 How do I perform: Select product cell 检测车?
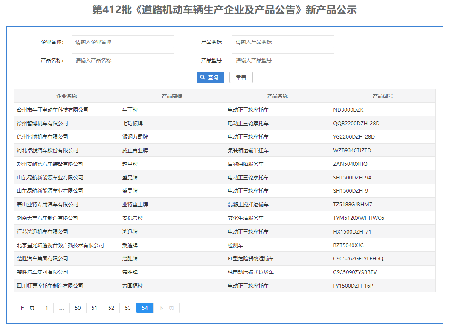coord(277,245)
